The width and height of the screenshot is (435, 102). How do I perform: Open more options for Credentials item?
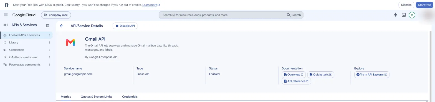click(49, 50)
